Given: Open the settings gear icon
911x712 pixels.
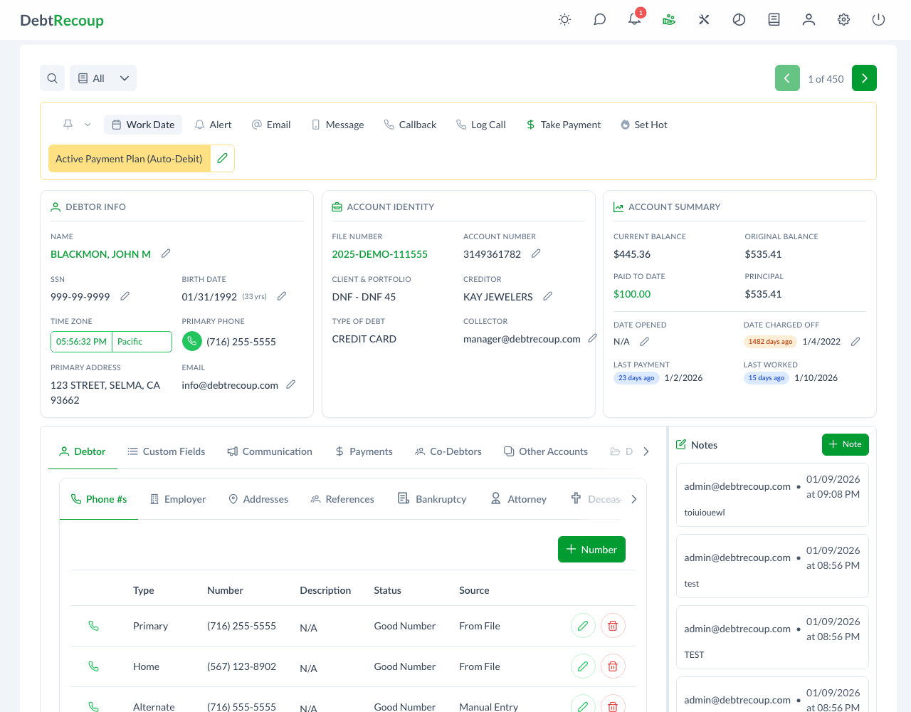Looking at the screenshot, I should (x=843, y=20).
